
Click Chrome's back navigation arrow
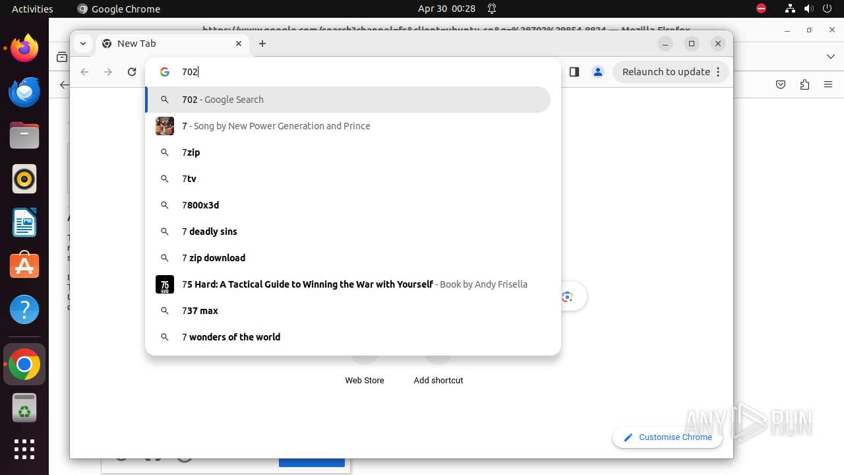pos(84,72)
